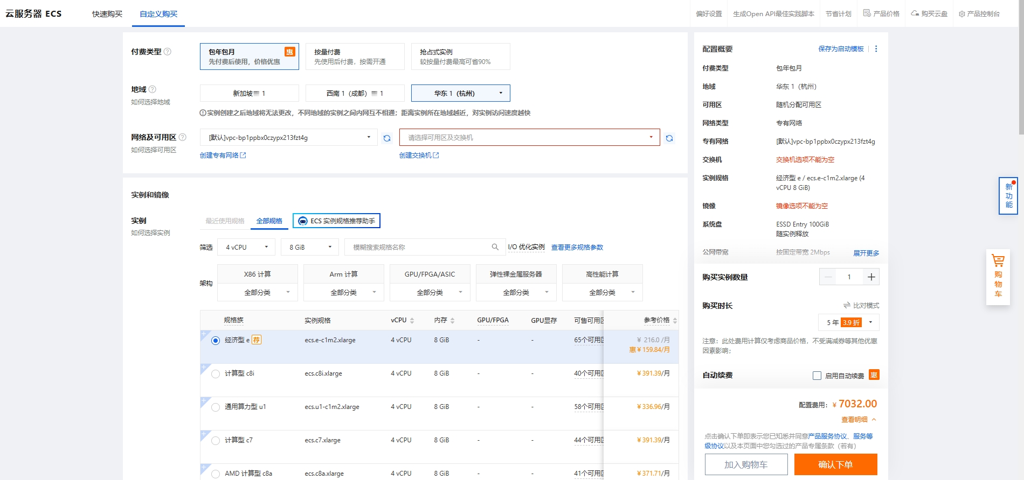The width and height of the screenshot is (1024, 480).
Task: Click the help icon beside 付费类型
Action: click(x=168, y=52)
